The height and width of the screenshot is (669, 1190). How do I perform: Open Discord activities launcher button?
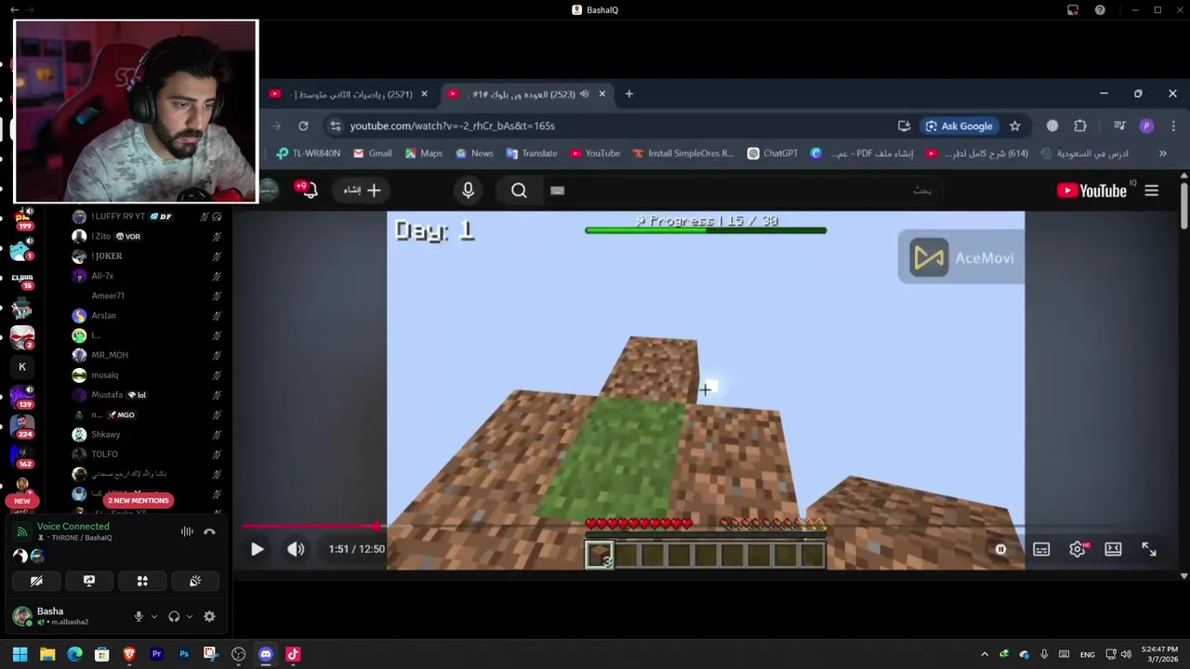click(x=142, y=581)
